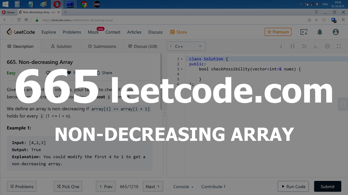Submit the solution
Screen dimensions: 348x195
click(328, 187)
